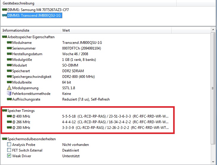Select the Speichergeschwindigkeit label
The height and width of the screenshot is (165, 217).
pyautogui.click(x=32, y=77)
